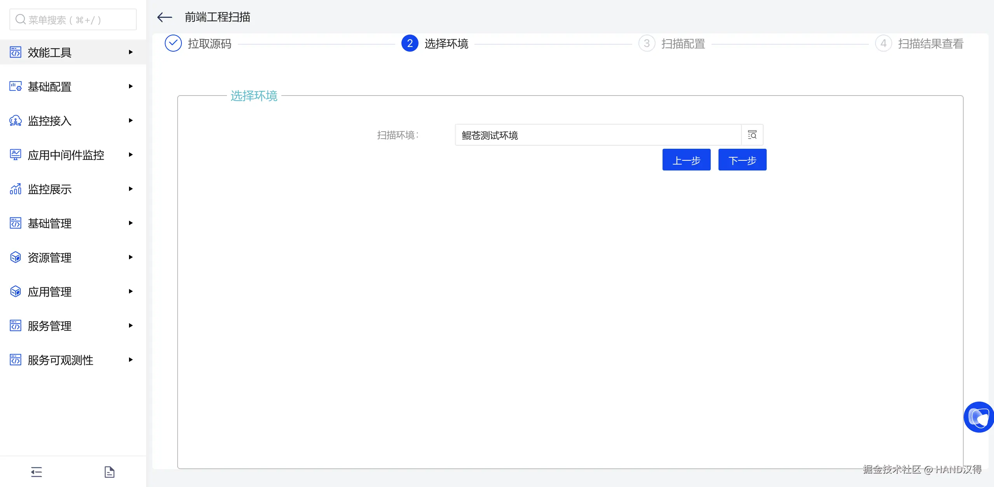Expand the 基础配置 submenu arrow
The image size is (994, 487).
coord(131,86)
